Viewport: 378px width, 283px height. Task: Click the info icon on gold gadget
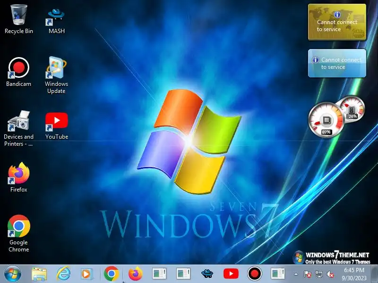tap(337, 15)
